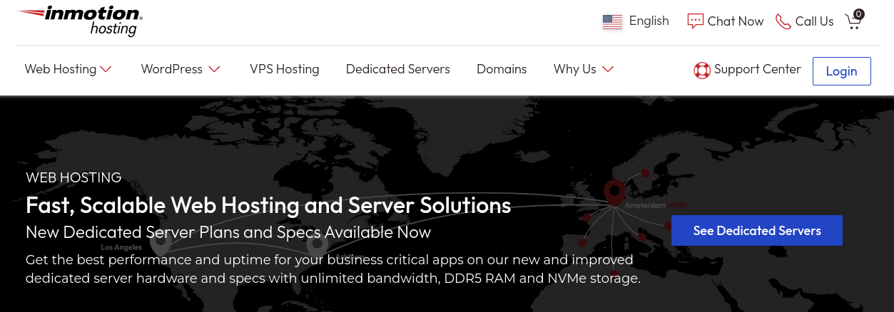The image size is (894, 312).
Task: Select English language option
Action: [649, 21]
